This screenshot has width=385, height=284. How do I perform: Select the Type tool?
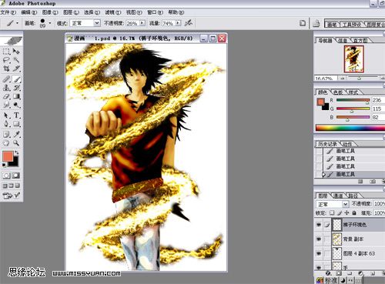pyautogui.click(x=17, y=115)
